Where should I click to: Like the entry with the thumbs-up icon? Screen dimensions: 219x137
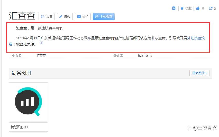point(198,8)
